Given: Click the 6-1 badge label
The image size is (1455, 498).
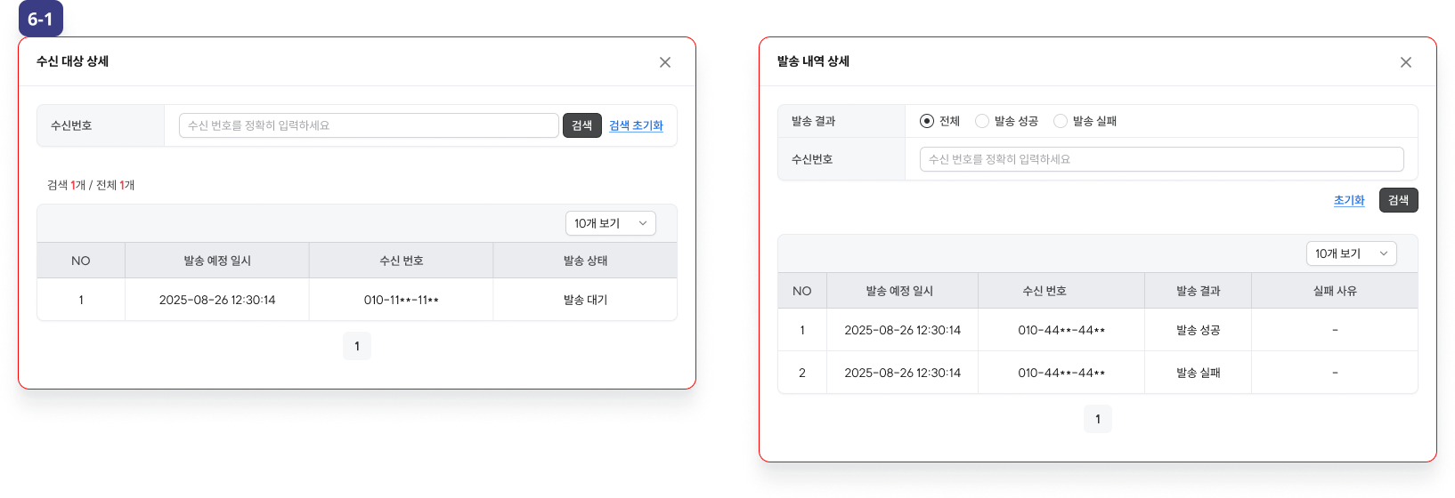Looking at the screenshot, I should 40,20.
